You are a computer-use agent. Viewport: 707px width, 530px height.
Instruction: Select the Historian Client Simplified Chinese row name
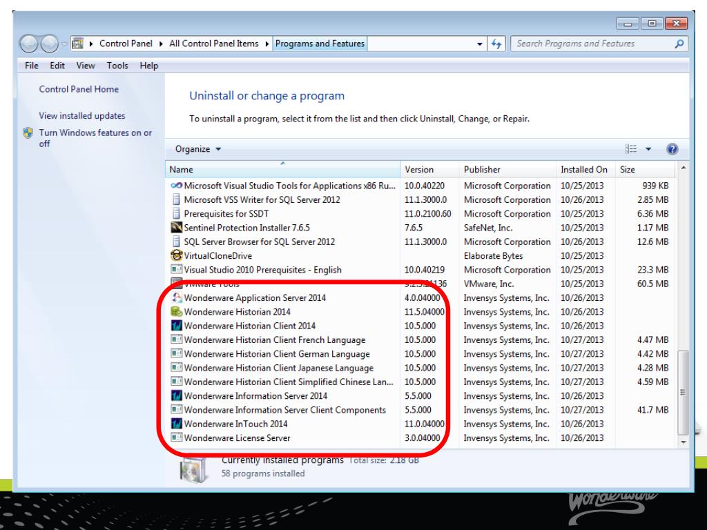289,382
